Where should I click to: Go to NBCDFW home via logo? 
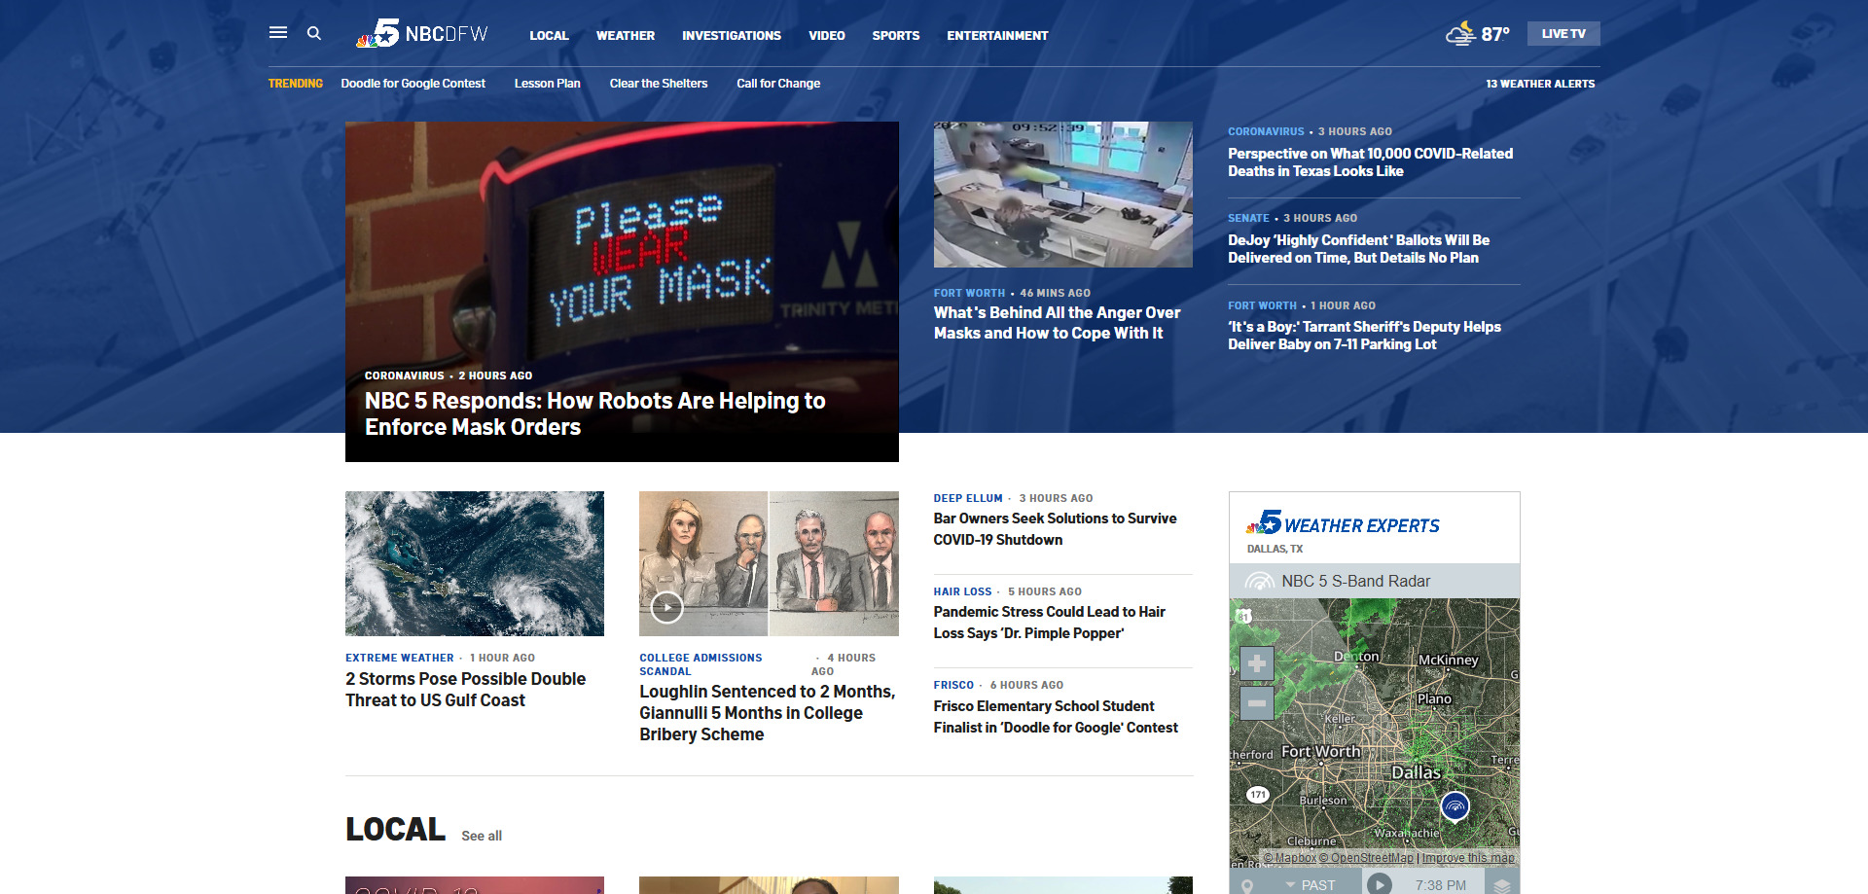click(x=422, y=33)
